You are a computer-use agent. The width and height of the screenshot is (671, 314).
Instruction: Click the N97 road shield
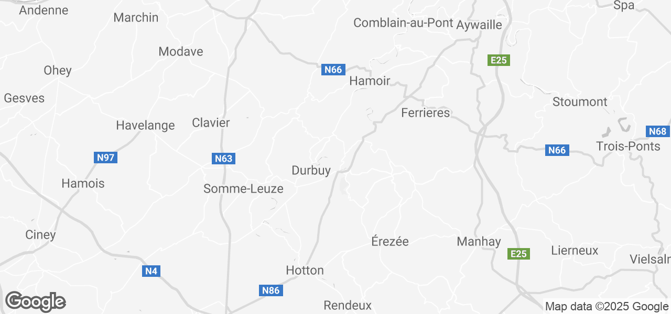tap(105, 158)
